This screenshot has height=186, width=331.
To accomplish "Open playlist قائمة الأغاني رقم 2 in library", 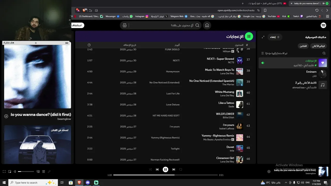I will [293, 85].
